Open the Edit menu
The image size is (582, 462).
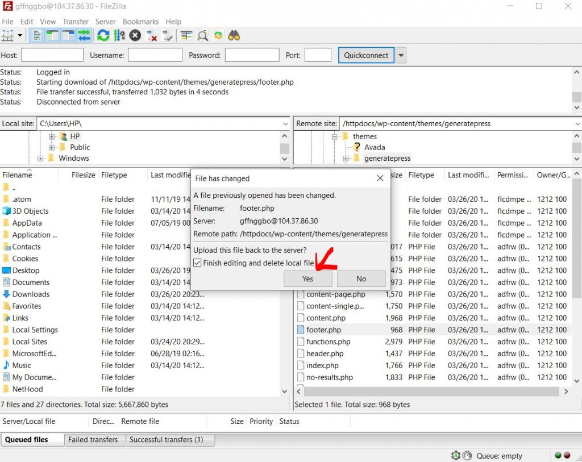[x=26, y=22]
